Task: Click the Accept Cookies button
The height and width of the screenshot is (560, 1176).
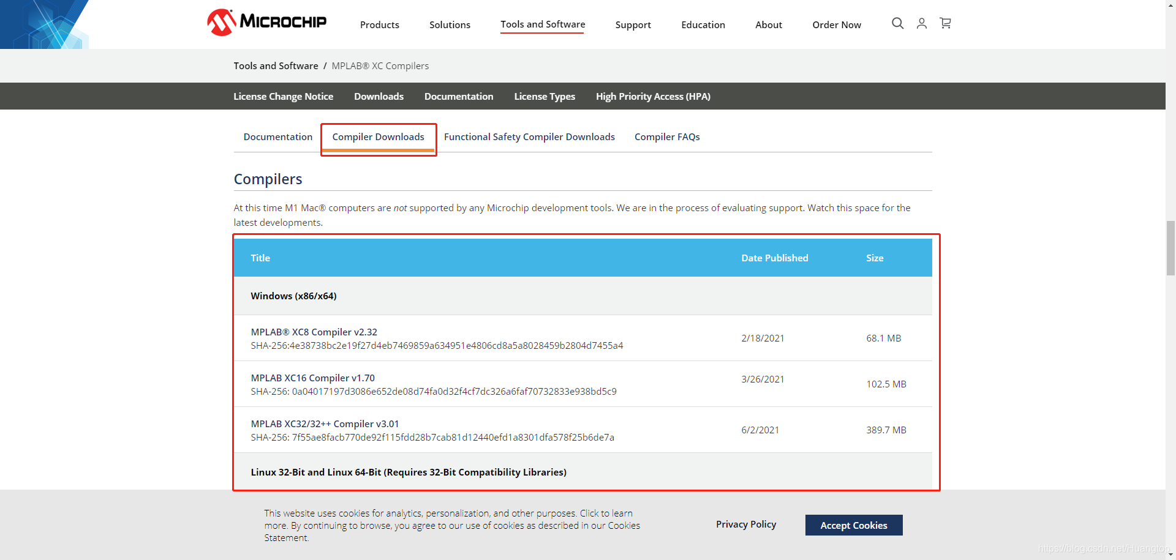Action: (x=854, y=525)
